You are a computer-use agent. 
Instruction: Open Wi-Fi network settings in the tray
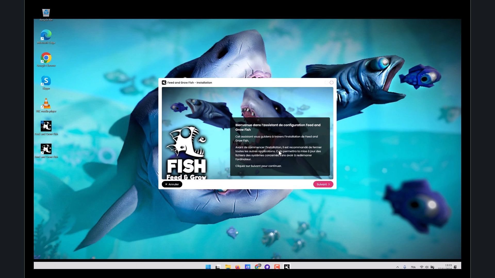click(422, 267)
